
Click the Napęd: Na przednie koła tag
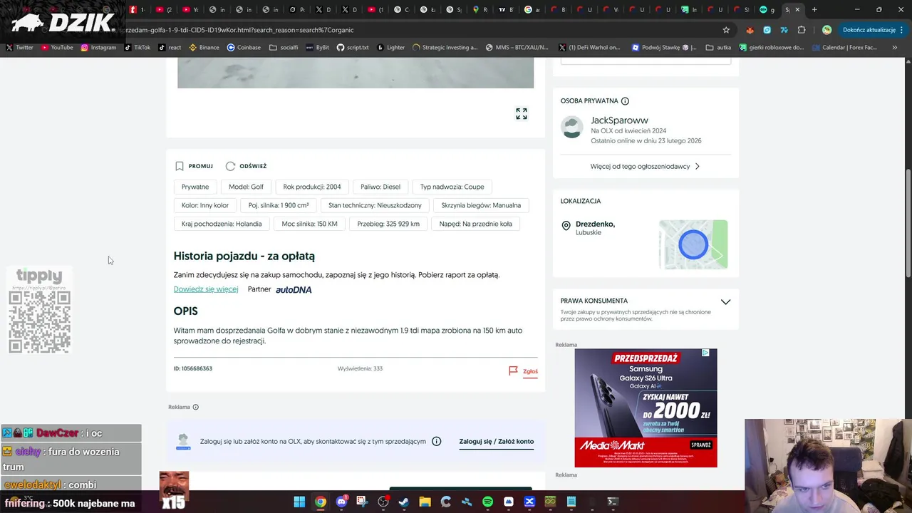click(x=476, y=224)
